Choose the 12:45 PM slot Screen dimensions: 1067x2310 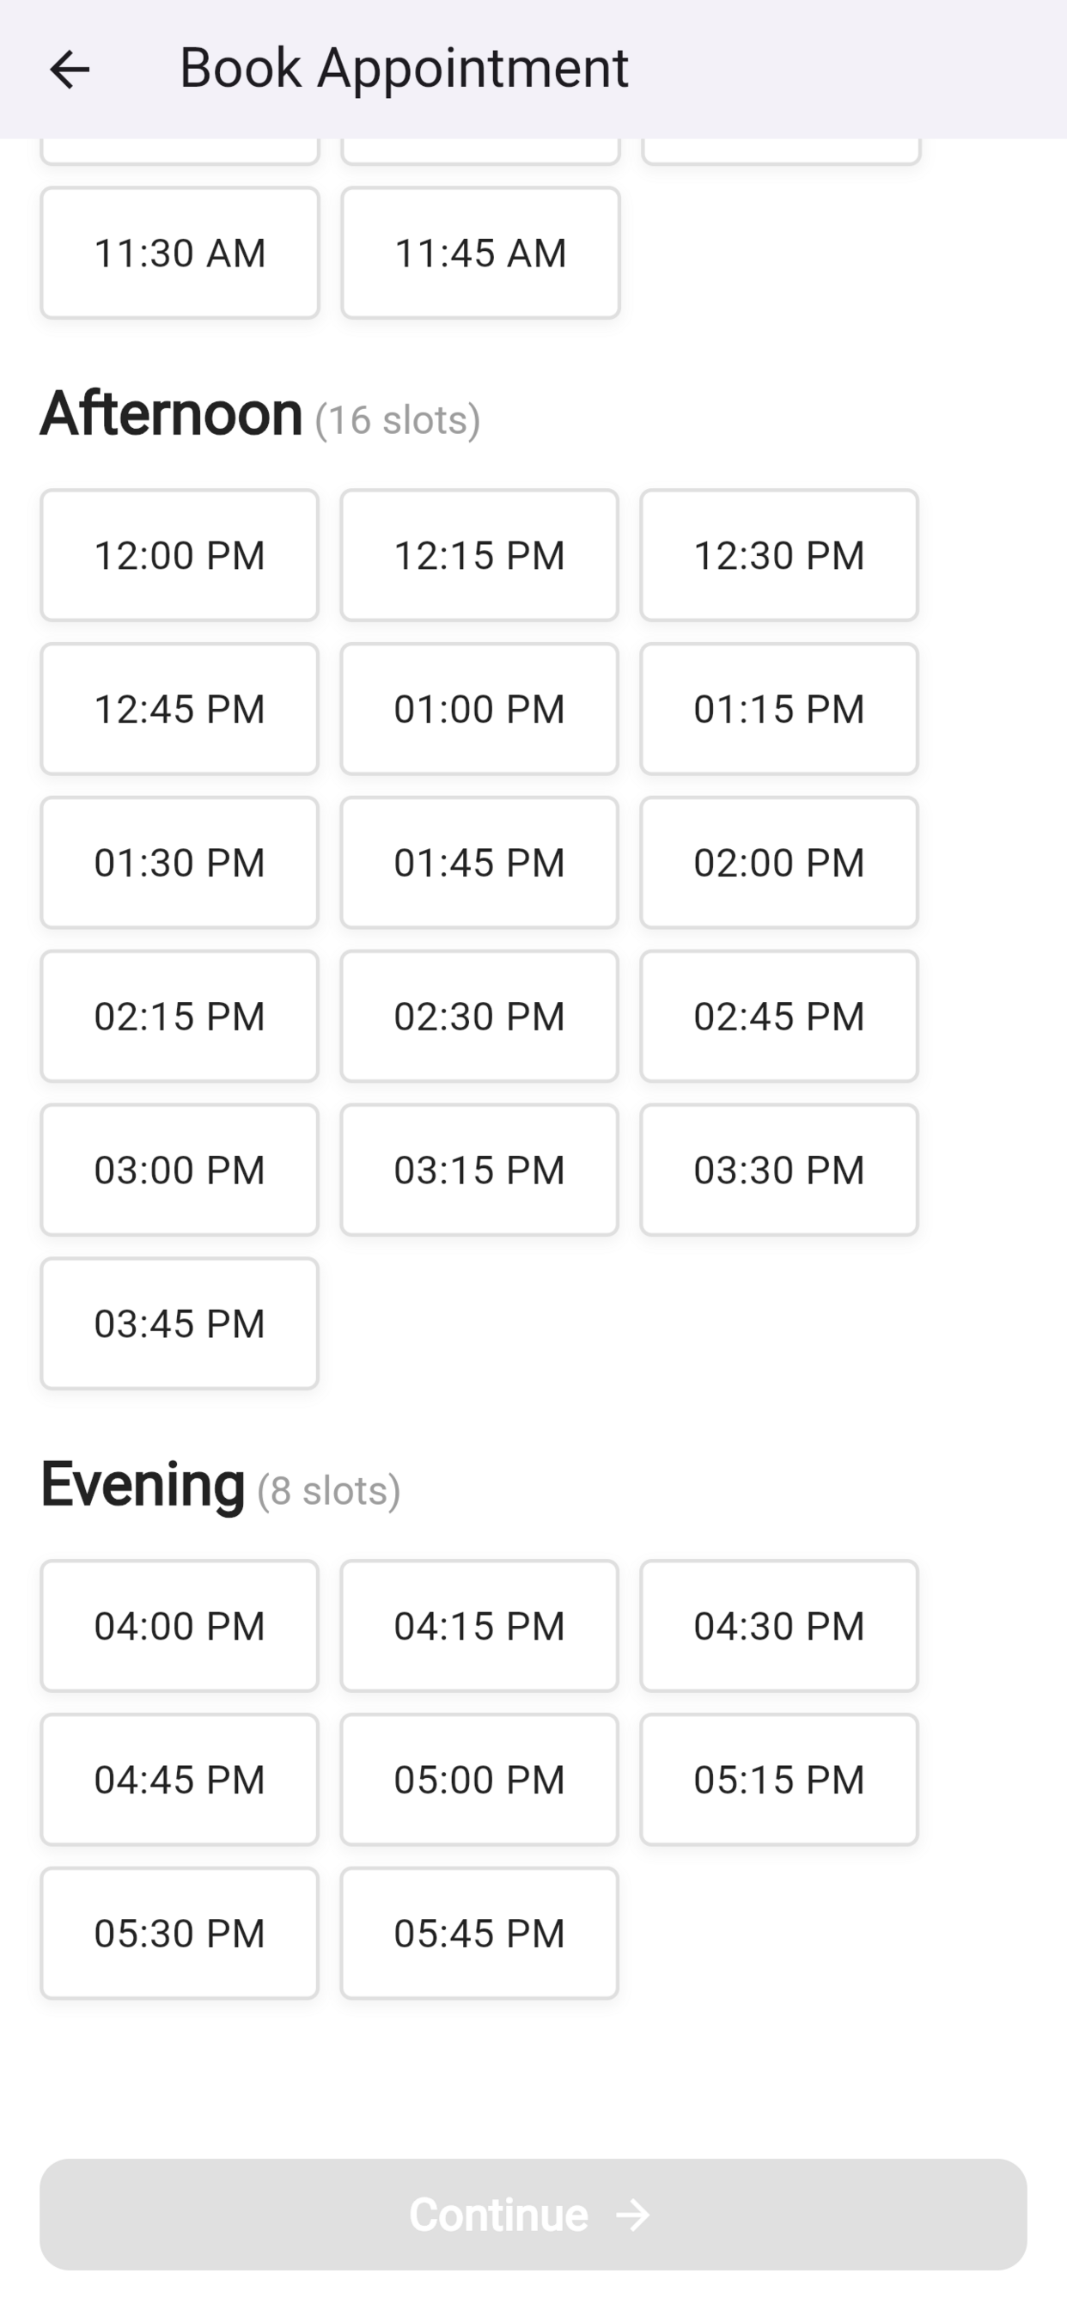point(180,708)
